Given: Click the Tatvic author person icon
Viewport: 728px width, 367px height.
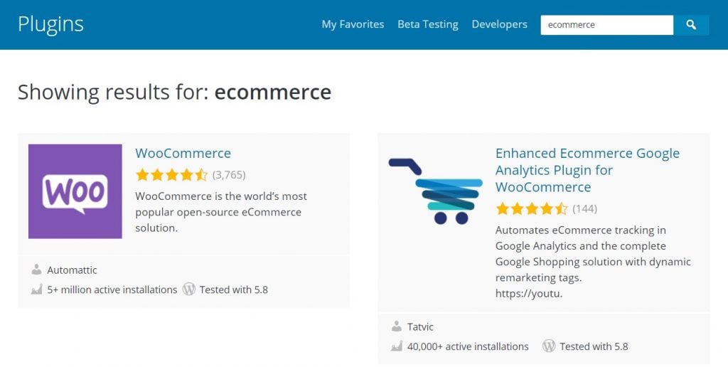Looking at the screenshot, I should pyautogui.click(x=397, y=327).
